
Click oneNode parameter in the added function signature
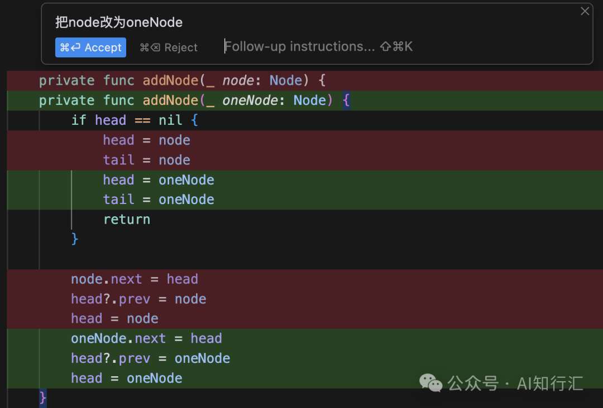(250, 100)
